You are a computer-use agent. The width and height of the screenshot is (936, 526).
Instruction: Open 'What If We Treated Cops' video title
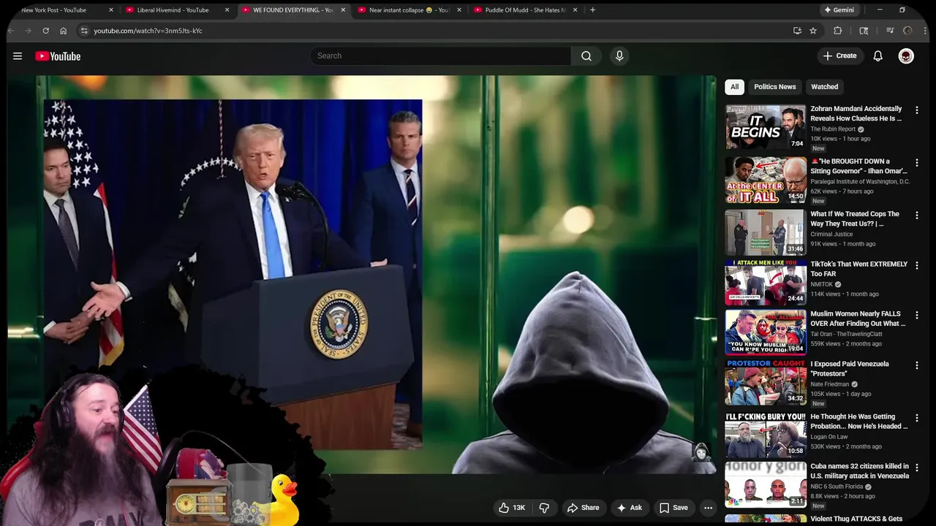(855, 218)
